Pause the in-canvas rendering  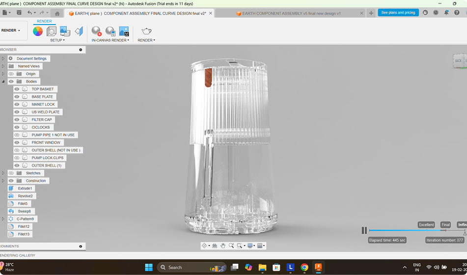click(364, 230)
